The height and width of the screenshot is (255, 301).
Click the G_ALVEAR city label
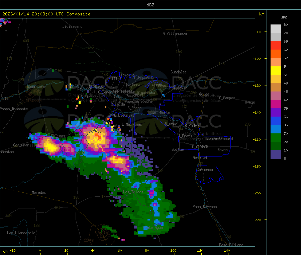[x=200, y=147]
